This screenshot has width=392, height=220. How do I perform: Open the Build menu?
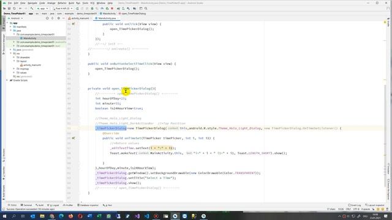point(71,3)
